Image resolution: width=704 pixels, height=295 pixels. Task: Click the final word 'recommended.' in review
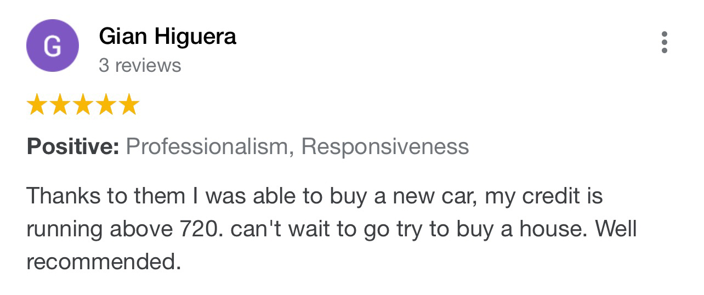pyautogui.click(x=103, y=262)
